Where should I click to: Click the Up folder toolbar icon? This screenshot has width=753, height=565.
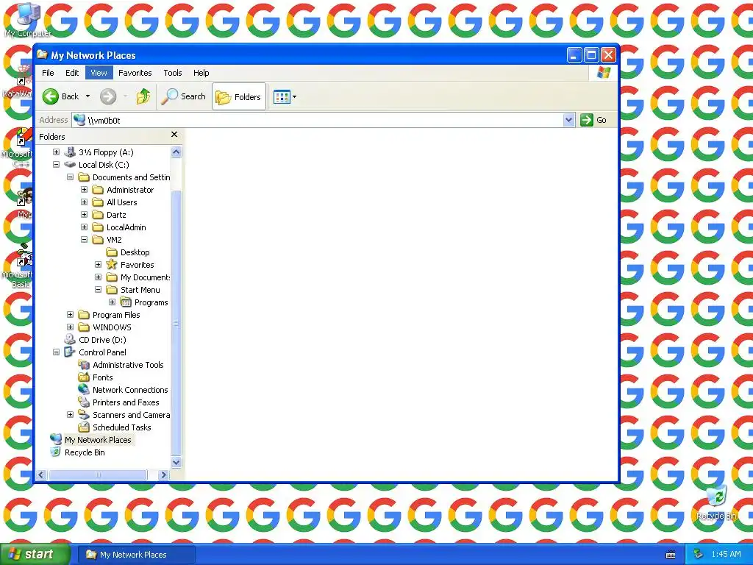point(143,96)
